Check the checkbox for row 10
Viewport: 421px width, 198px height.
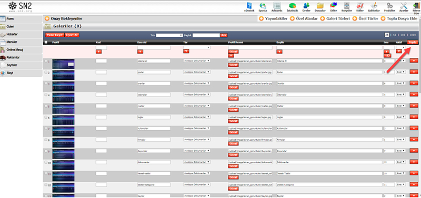pos(46,162)
